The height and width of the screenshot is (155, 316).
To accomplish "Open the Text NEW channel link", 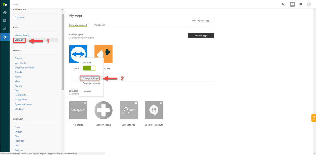I will click(x=20, y=150).
